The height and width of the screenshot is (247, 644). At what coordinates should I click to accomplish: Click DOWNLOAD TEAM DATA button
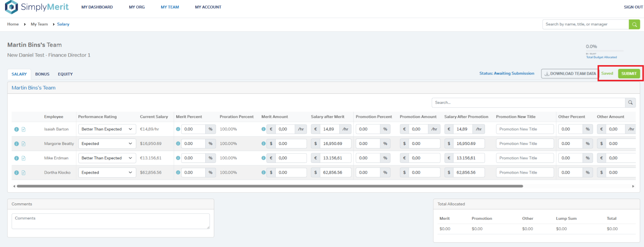[570, 74]
